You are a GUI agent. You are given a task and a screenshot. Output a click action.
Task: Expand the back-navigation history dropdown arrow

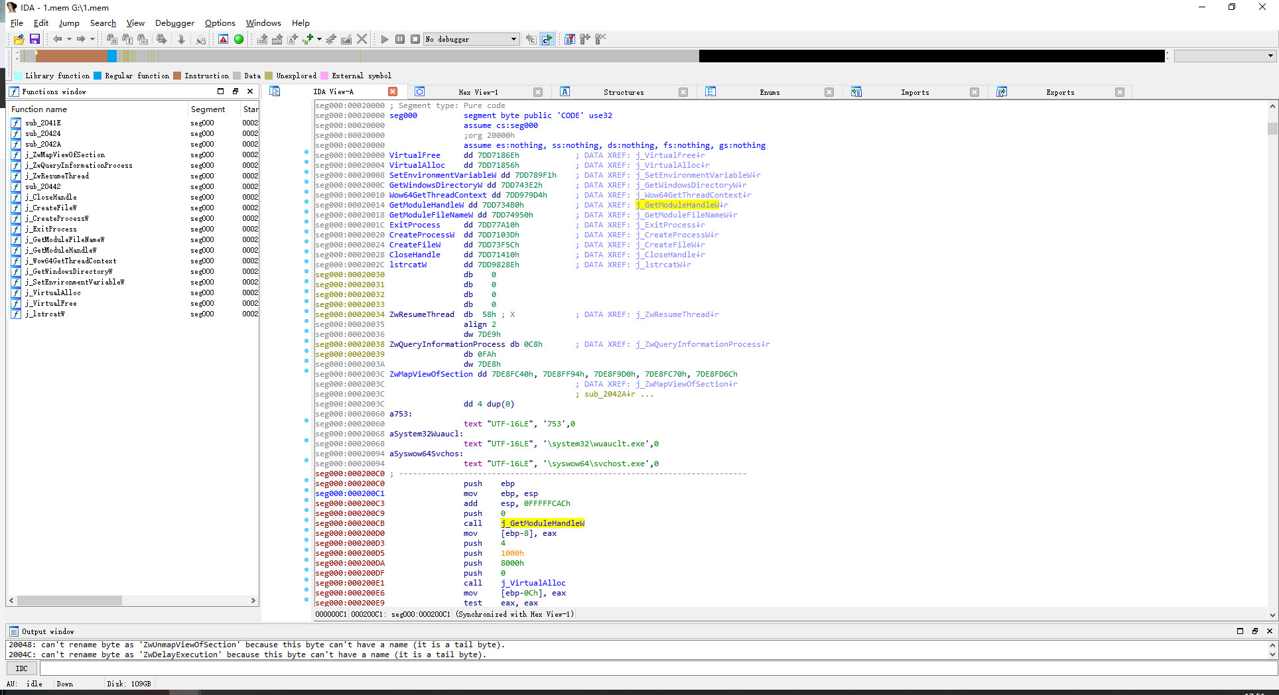coord(69,39)
